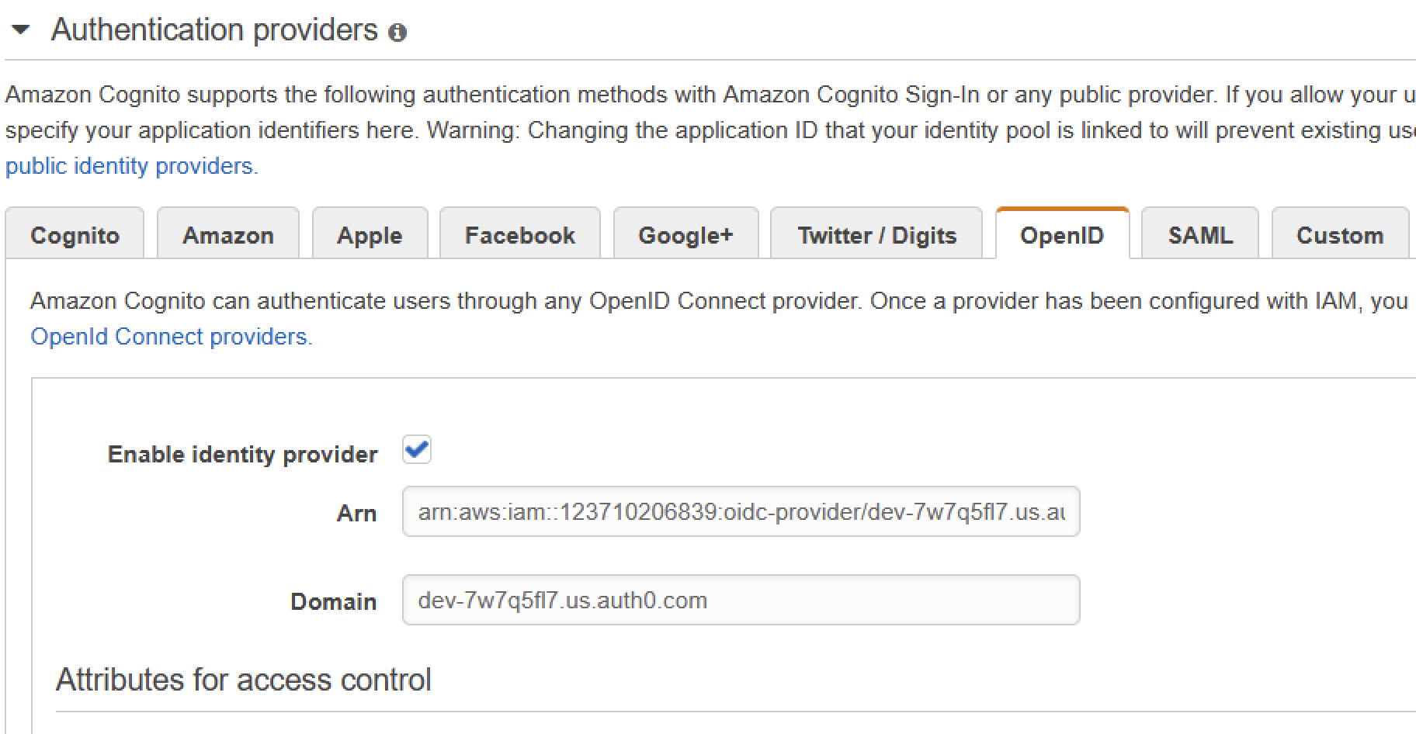Viewport: 1416px width, 734px height.
Task: Collapse the Authentication providers section
Action: pyautogui.click(x=21, y=31)
